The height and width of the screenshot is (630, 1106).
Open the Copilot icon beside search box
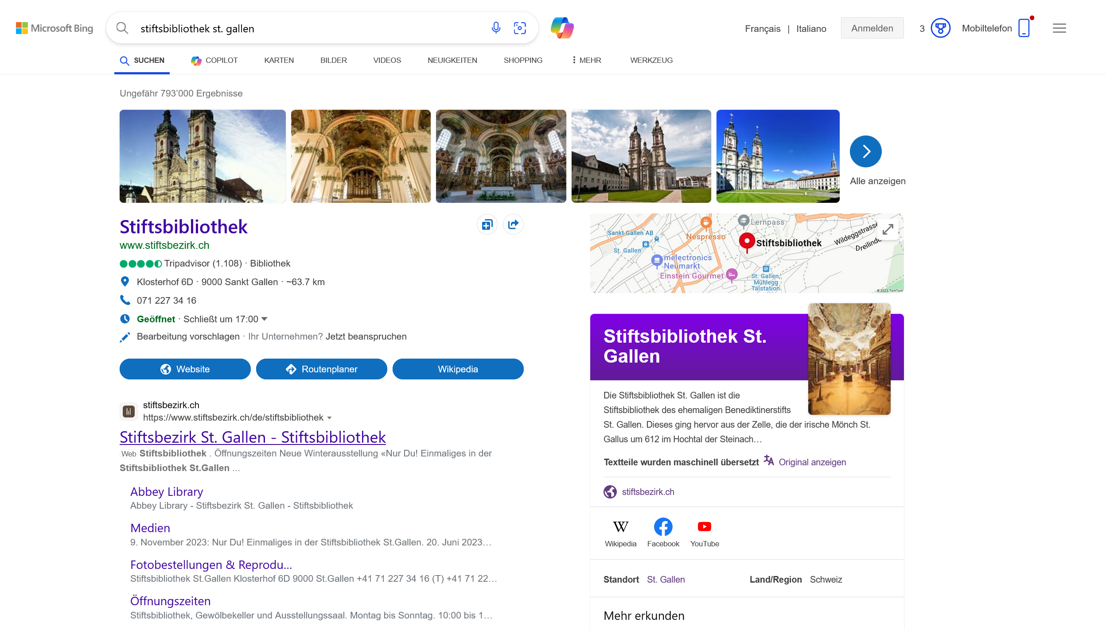562,28
